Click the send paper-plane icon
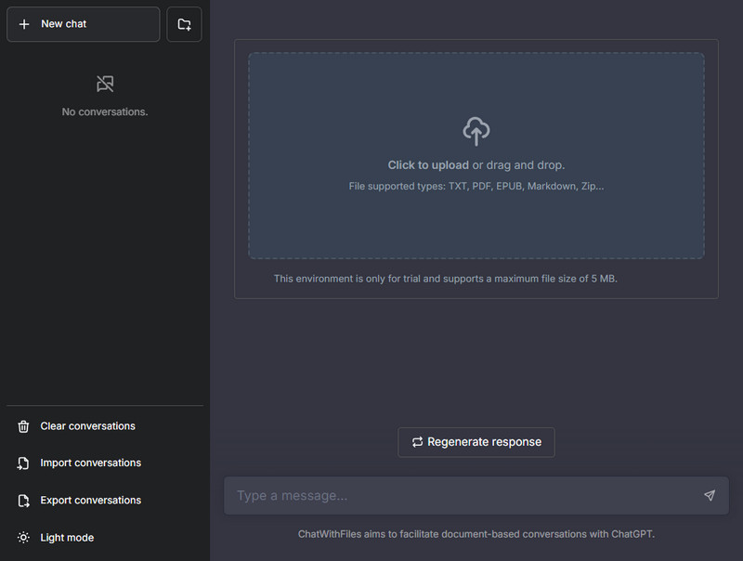The height and width of the screenshot is (561, 743). (710, 496)
